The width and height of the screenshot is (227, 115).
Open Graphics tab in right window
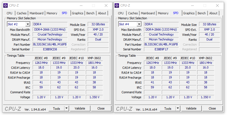click(x=189, y=13)
